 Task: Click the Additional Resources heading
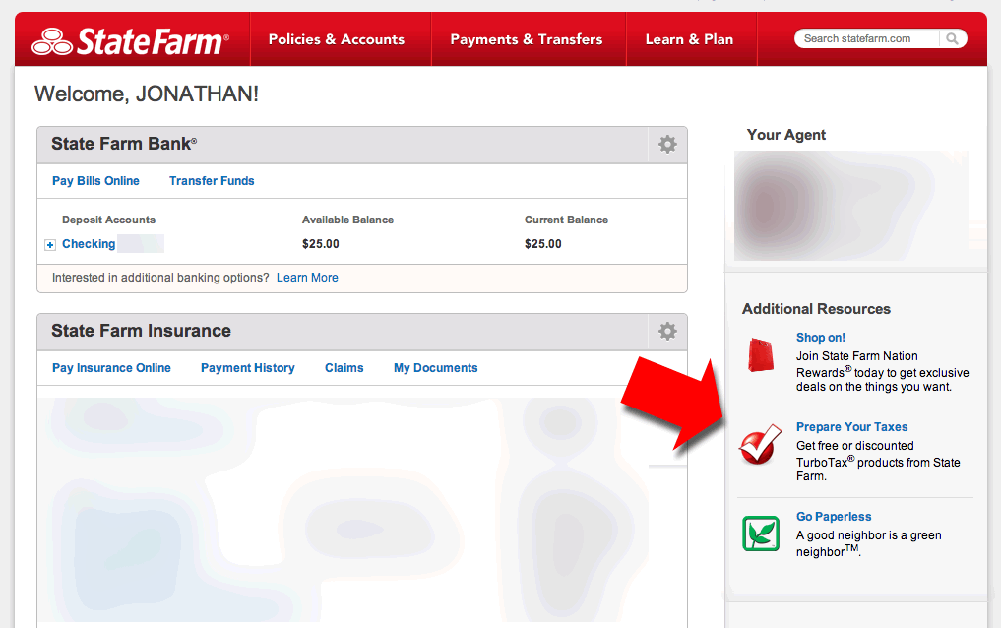(x=817, y=309)
